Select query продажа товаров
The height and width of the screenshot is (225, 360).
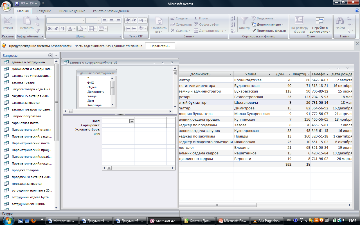(28, 170)
